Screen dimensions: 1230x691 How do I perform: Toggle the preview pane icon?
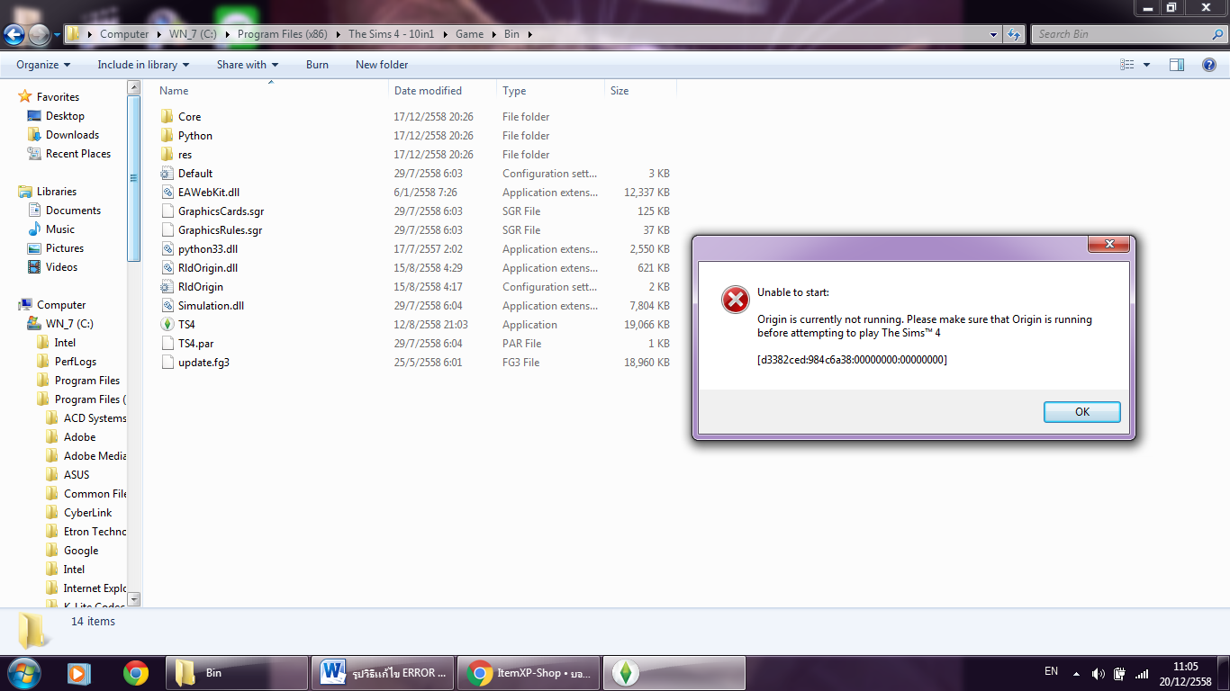coord(1176,65)
